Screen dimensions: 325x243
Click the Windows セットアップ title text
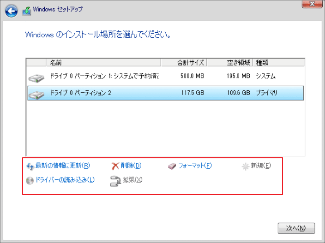(58, 9)
